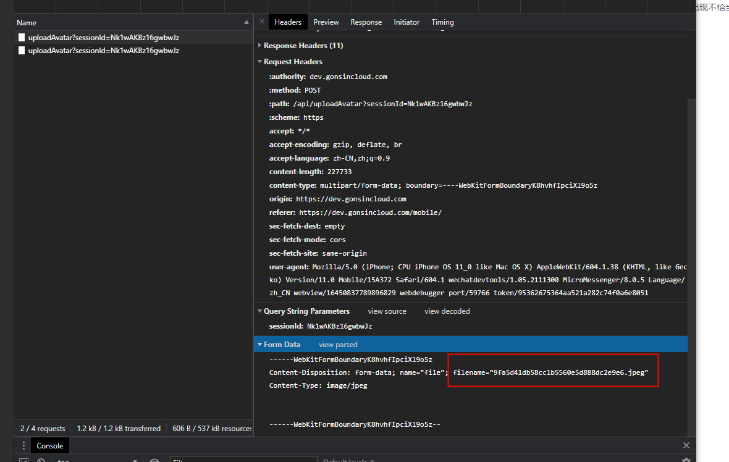Open the console settings gear icon
Viewport: 729px width, 462px height.
pyautogui.click(x=686, y=461)
